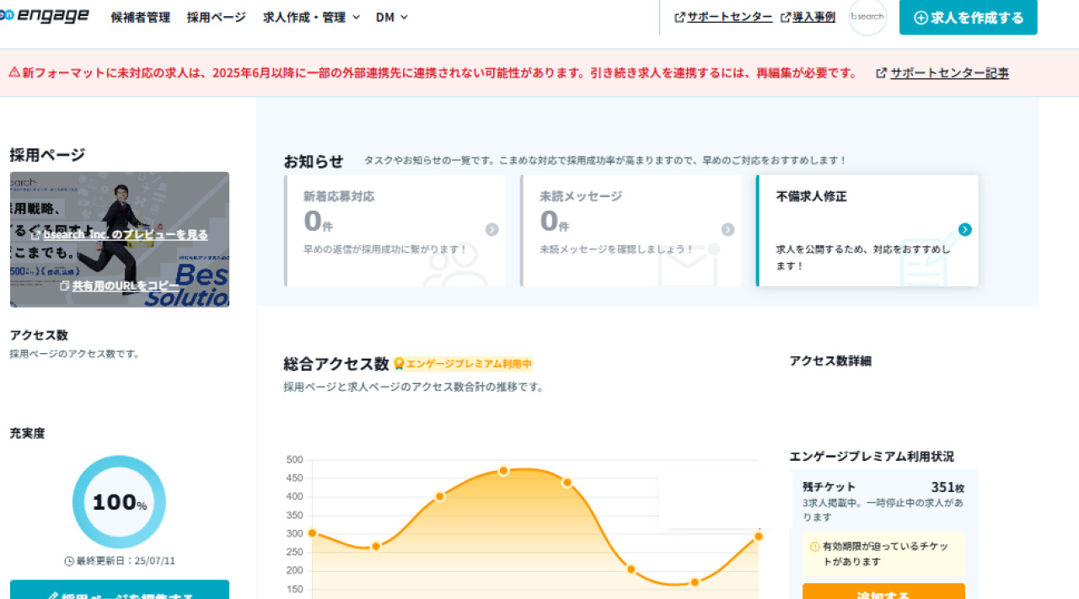
Task: Click the bsearch Inc. のプレビューを見る link
Action: 125,234
